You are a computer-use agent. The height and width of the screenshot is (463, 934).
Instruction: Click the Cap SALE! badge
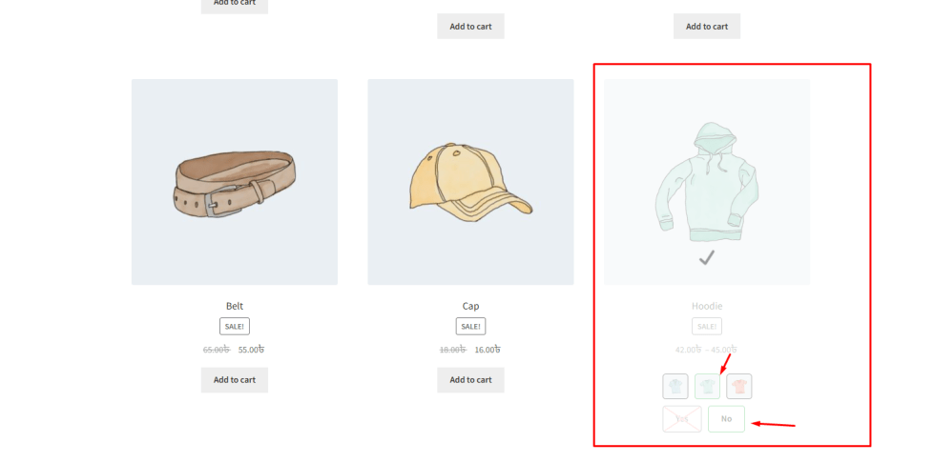pyautogui.click(x=470, y=326)
